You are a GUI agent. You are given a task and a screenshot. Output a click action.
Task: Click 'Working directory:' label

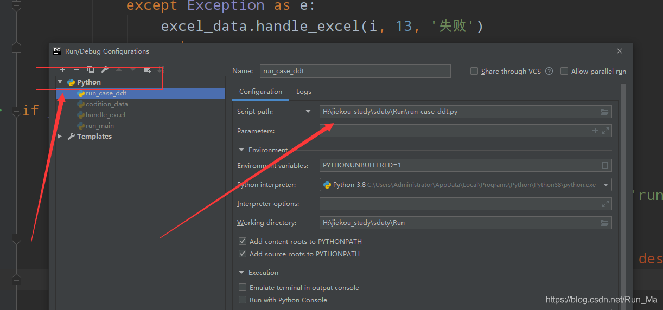(266, 223)
